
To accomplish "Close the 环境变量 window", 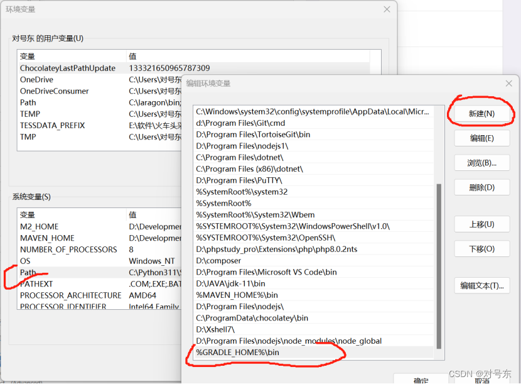I will click(387, 9).
